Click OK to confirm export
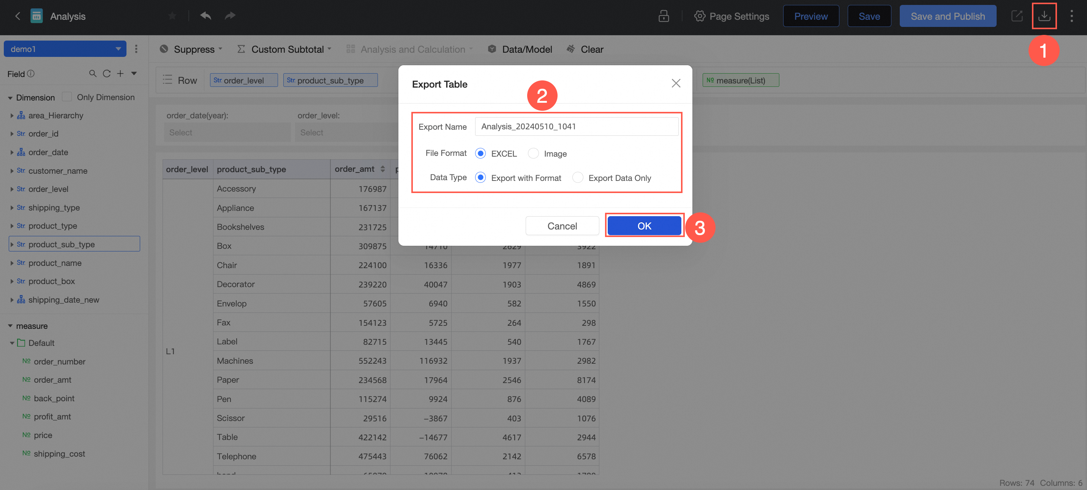The width and height of the screenshot is (1087, 490). (644, 226)
